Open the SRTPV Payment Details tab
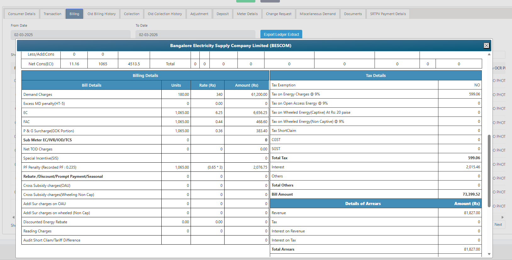The image size is (512, 260). (x=388, y=14)
